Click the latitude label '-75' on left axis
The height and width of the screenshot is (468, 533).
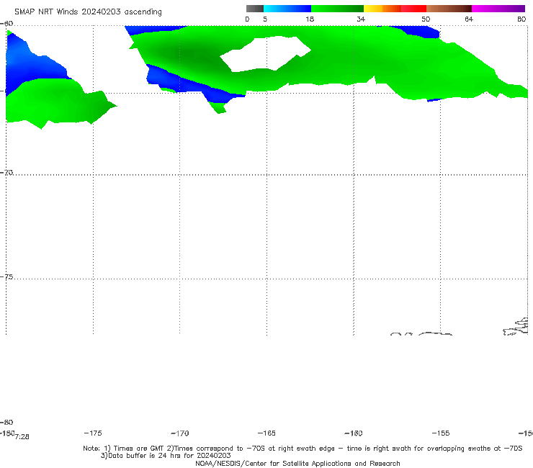coord(6,277)
